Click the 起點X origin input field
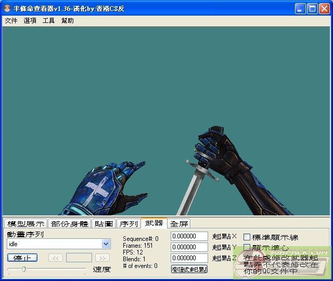 pos(189,236)
